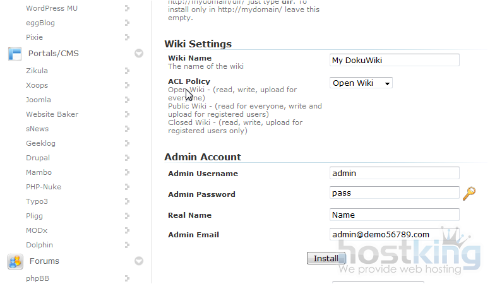The height and width of the screenshot is (284, 490).
Task: Click the arrow icon beside Dolphin
Action: [127, 245]
